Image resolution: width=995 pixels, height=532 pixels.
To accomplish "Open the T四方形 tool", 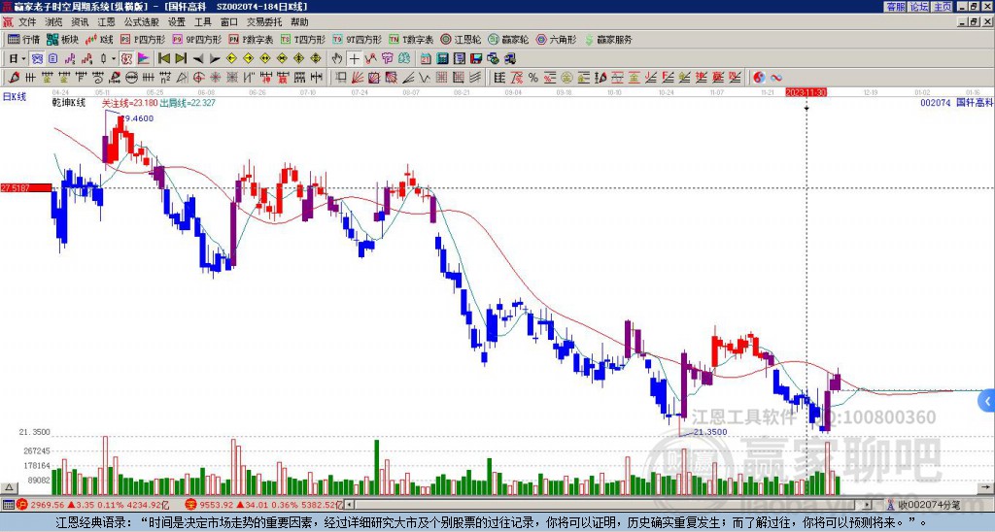I will 303,39.
